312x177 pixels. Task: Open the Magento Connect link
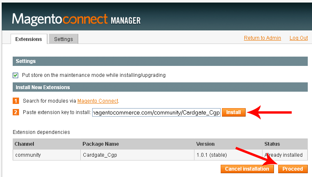(x=98, y=101)
